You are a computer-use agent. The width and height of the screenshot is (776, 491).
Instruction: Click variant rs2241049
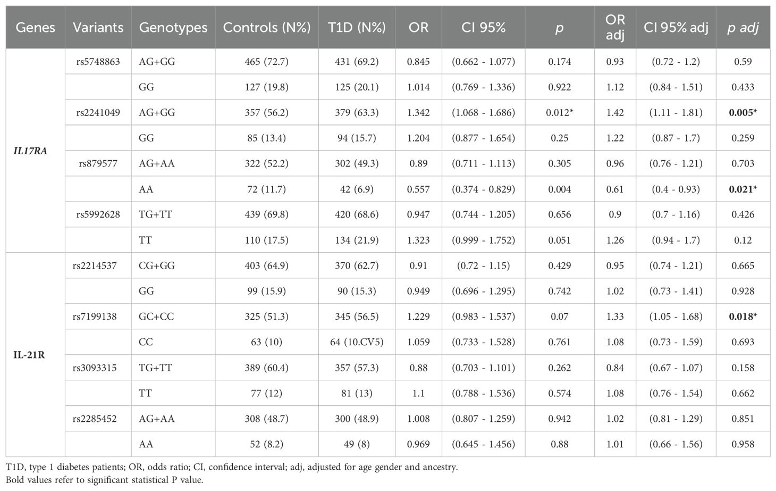(x=98, y=113)
